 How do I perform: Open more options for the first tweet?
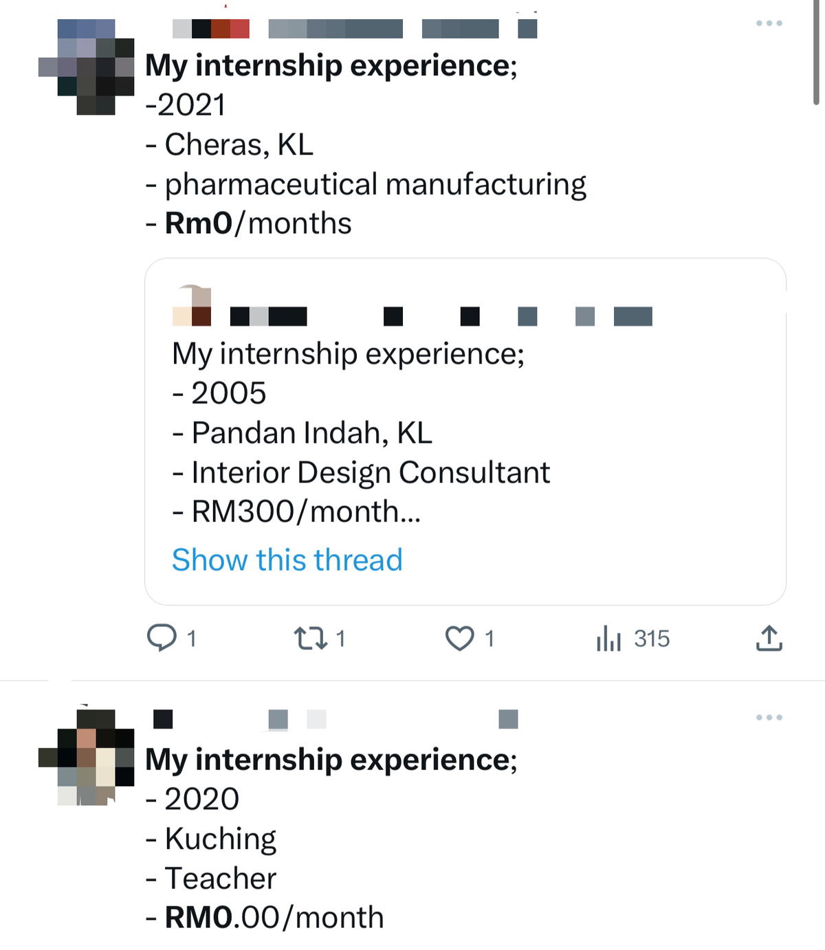pyautogui.click(x=769, y=23)
